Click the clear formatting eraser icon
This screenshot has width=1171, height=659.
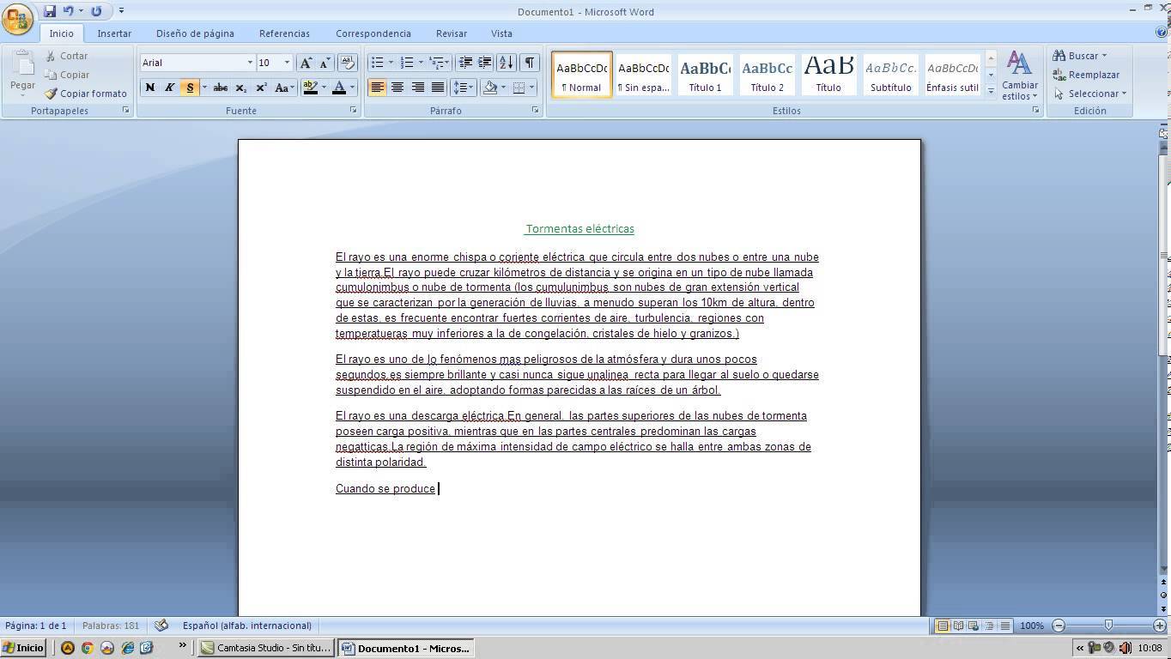pos(348,63)
